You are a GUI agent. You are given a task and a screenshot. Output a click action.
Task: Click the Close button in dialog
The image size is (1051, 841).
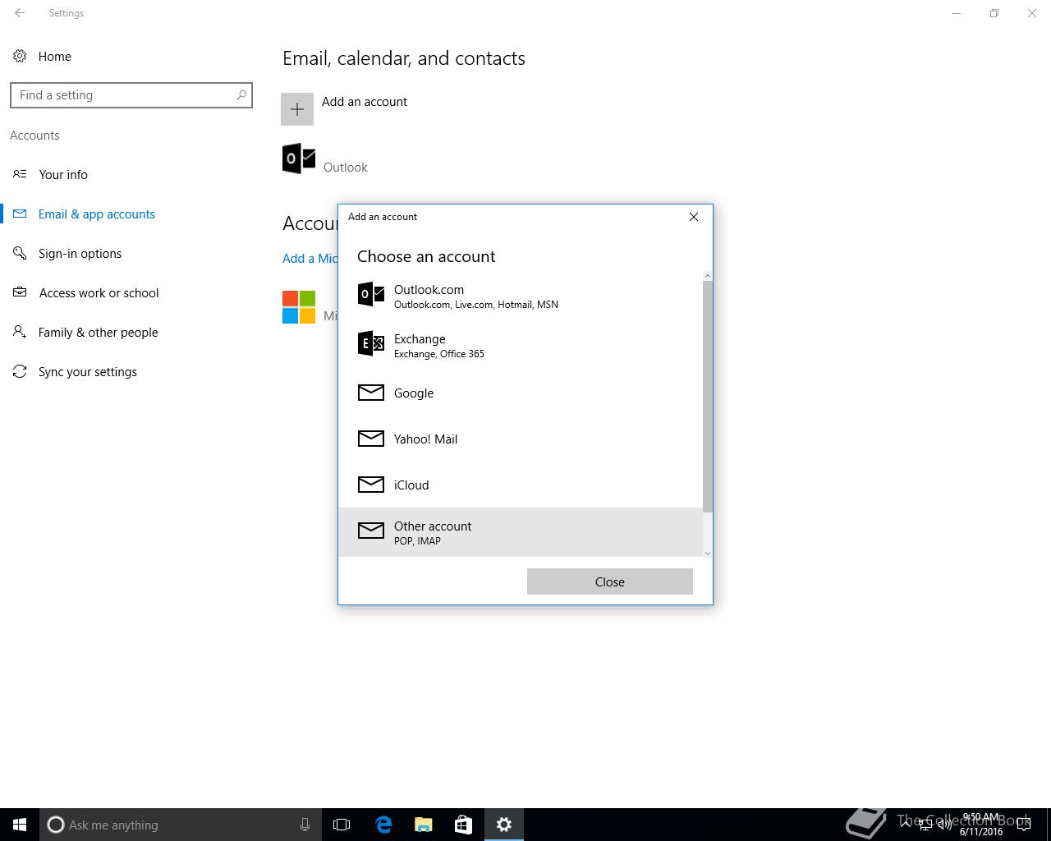610,581
